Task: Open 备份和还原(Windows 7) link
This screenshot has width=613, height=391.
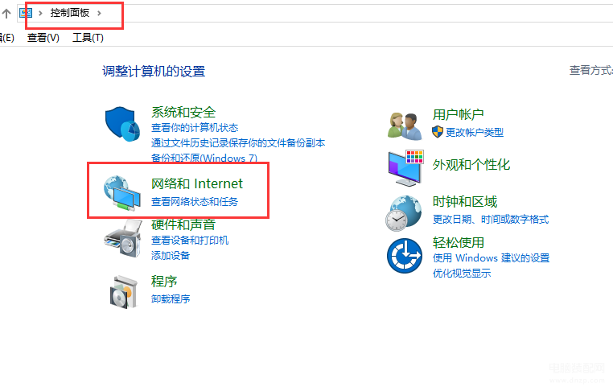Action: click(204, 158)
